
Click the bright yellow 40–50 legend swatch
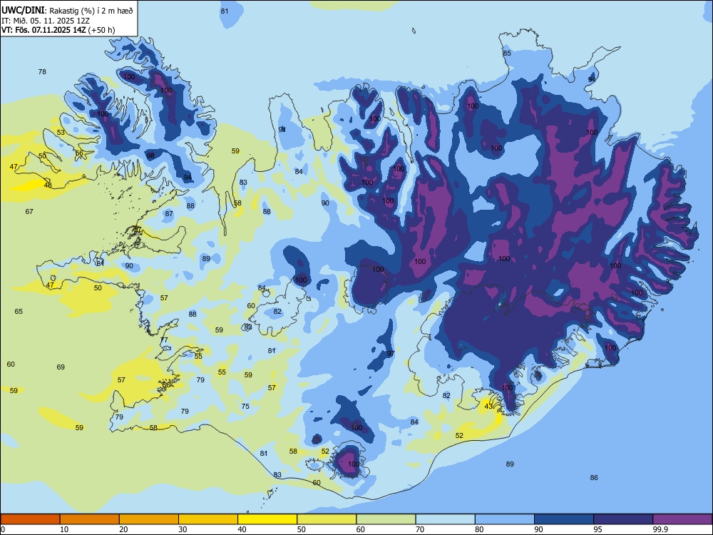[267, 519]
